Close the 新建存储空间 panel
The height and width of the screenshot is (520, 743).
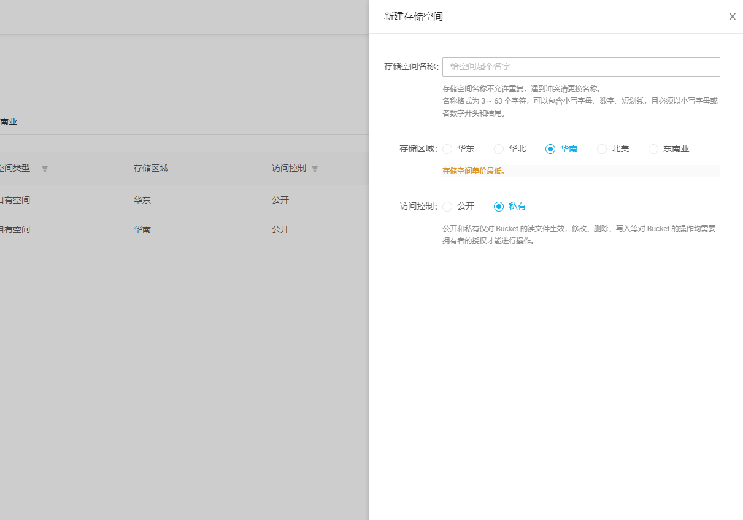pyautogui.click(x=732, y=17)
